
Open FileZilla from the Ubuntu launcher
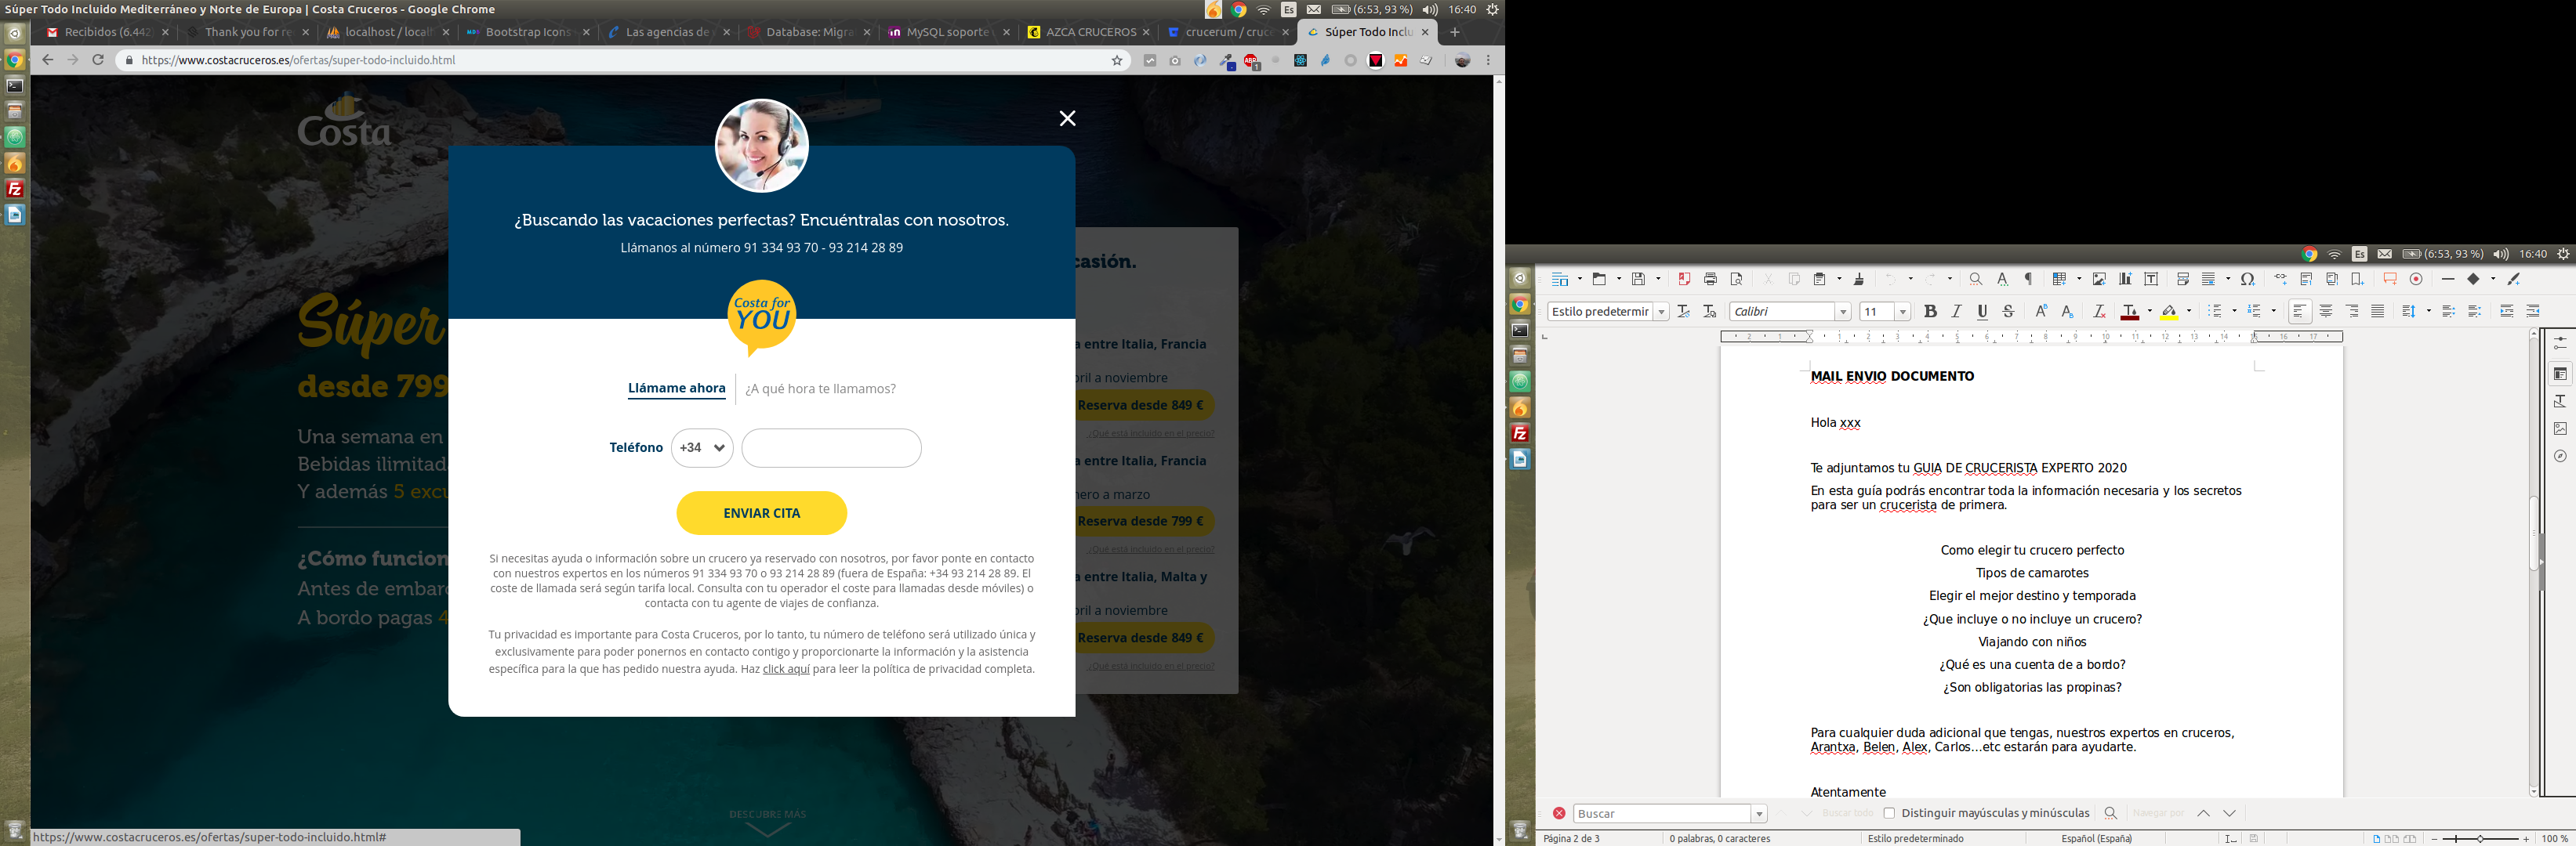(x=15, y=189)
